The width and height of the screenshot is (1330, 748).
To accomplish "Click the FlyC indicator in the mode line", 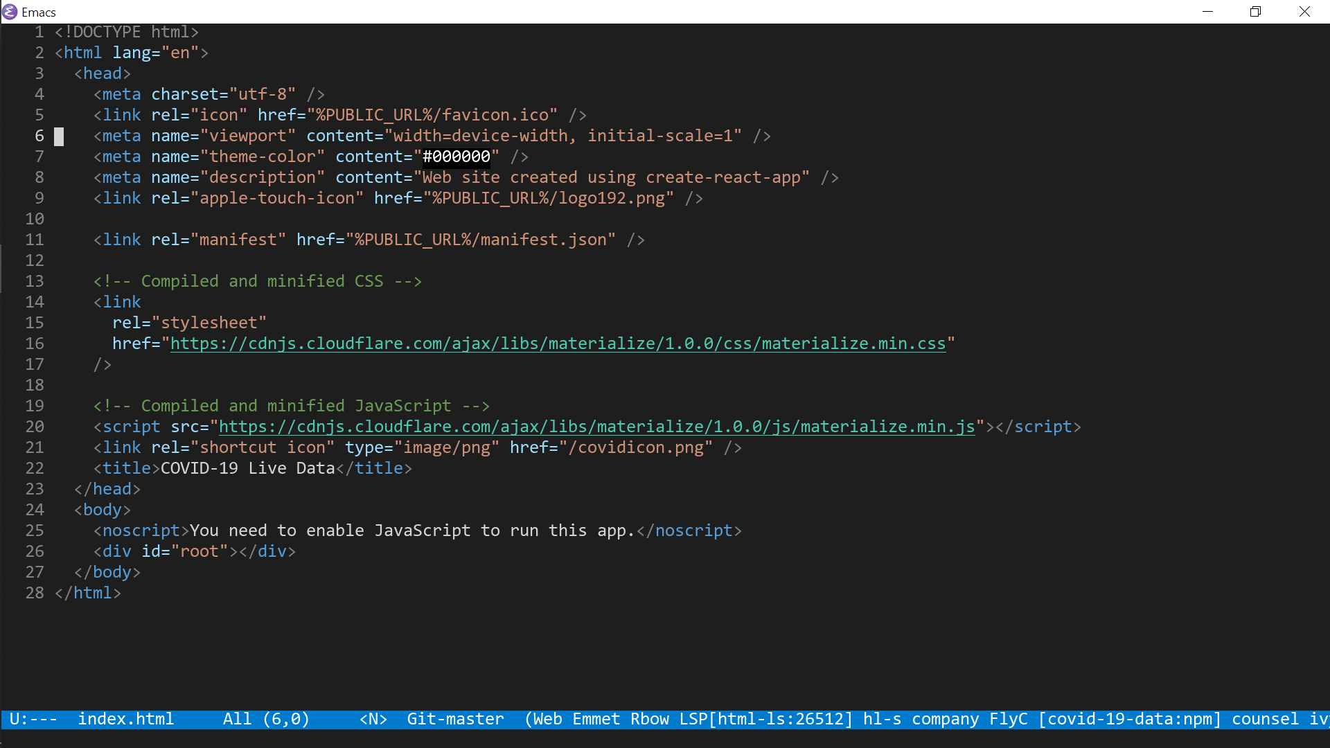I will click(x=1008, y=719).
